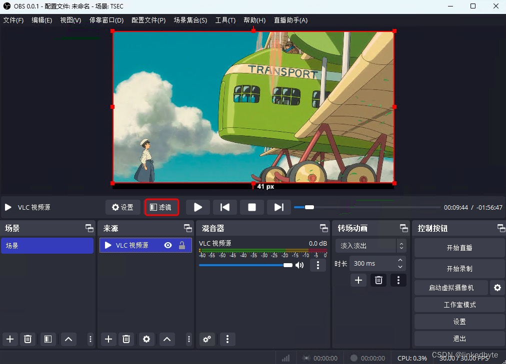Pop out the 混音器 dock panel
Image resolution: width=506 pixels, height=364 pixels.
[x=324, y=228]
